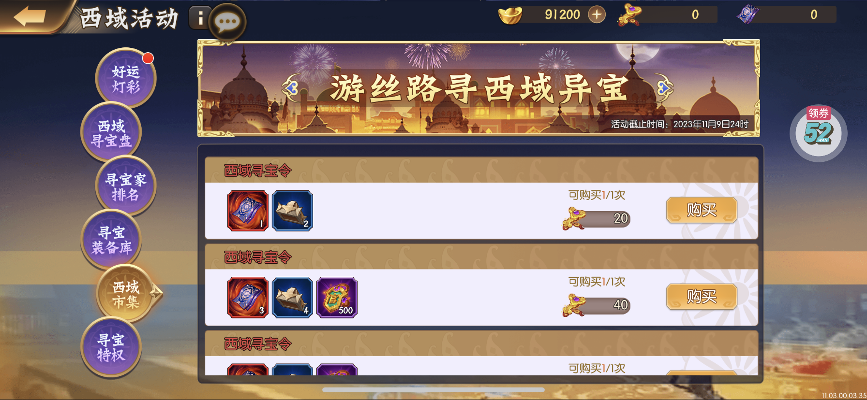Open the chat speech bubble icon
Viewport: 867px width, 400px height.
(x=227, y=22)
